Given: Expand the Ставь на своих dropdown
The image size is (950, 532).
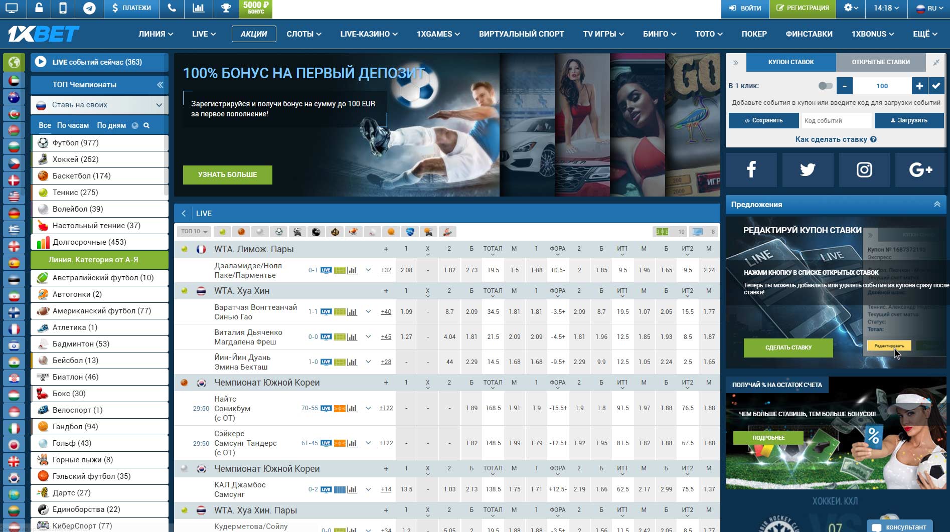Looking at the screenshot, I should [159, 105].
